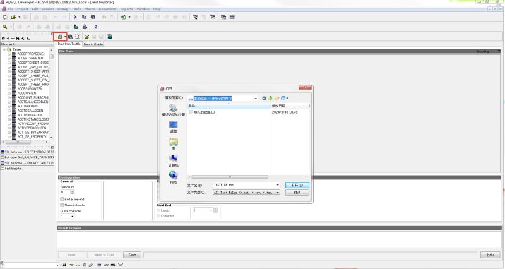Click the Back globe icon in the Open dialog
This screenshot has width=505, height=269.
(x=264, y=99)
